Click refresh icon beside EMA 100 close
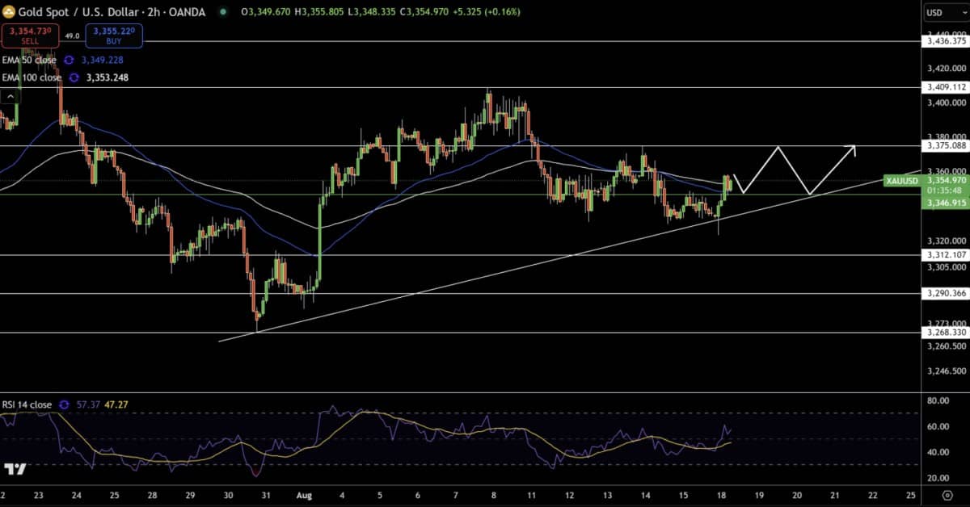The width and height of the screenshot is (970, 507). [74, 78]
